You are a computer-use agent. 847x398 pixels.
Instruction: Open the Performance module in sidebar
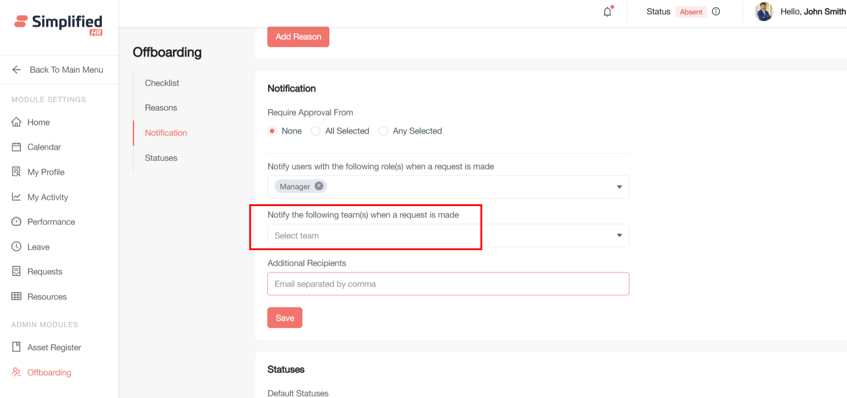tap(51, 222)
